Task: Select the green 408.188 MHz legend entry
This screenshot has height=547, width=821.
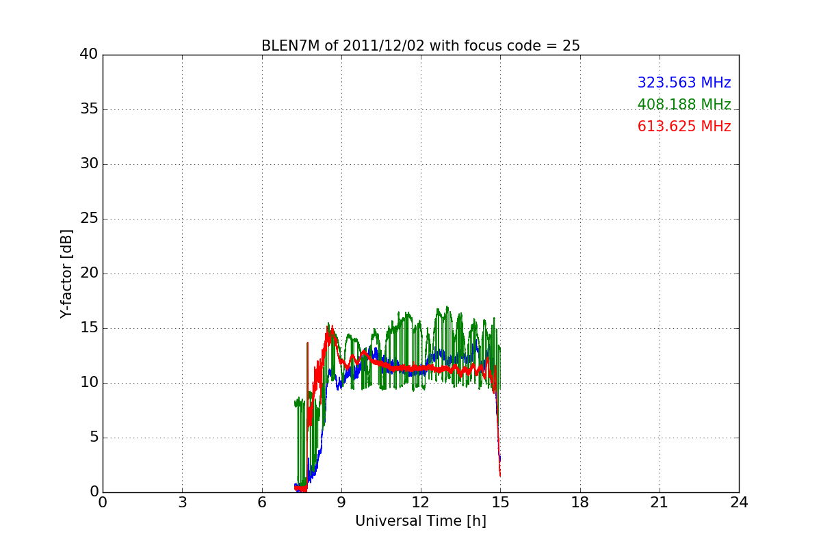Action: (684, 105)
